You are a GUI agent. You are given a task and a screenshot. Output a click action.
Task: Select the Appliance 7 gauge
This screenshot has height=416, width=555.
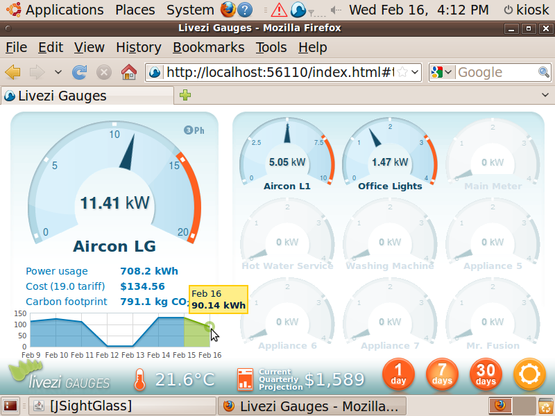click(390, 314)
